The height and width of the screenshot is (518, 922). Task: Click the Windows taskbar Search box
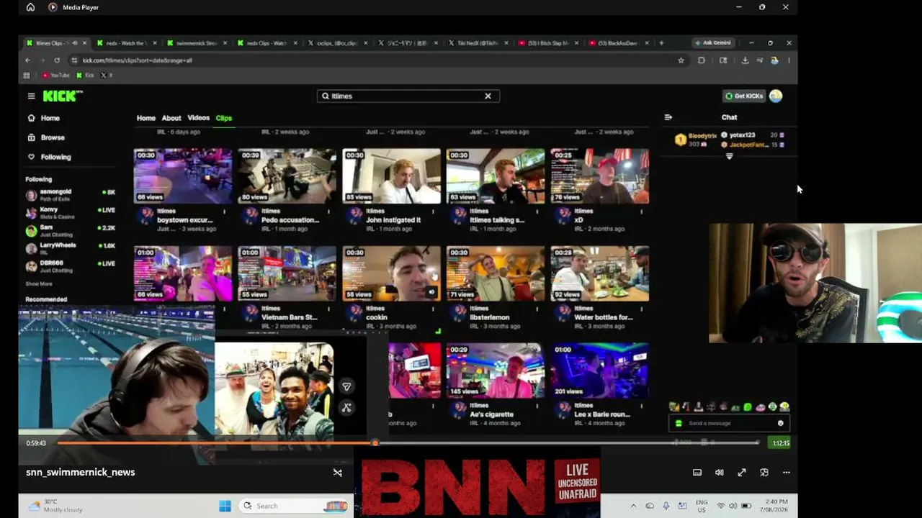point(295,506)
